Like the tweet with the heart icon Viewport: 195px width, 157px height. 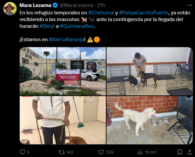tap(101, 152)
